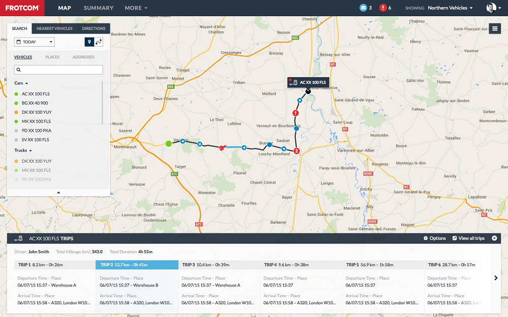Switch to Nearest Vehicles tab
The width and height of the screenshot is (508, 317).
click(54, 28)
